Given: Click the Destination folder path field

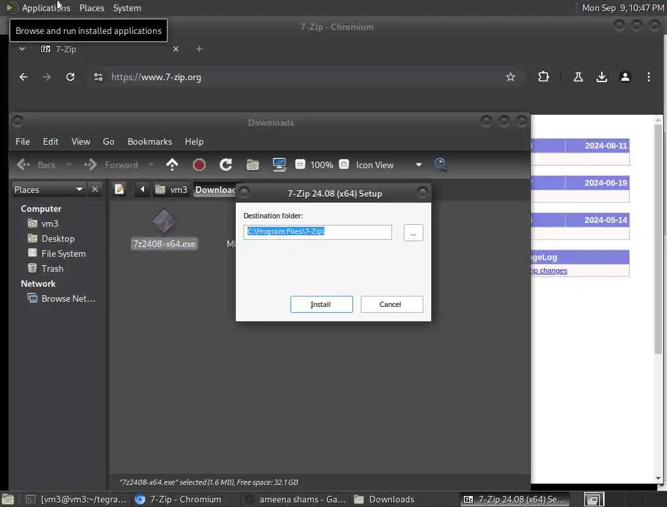Looking at the screenshot, I should [317, 232].
